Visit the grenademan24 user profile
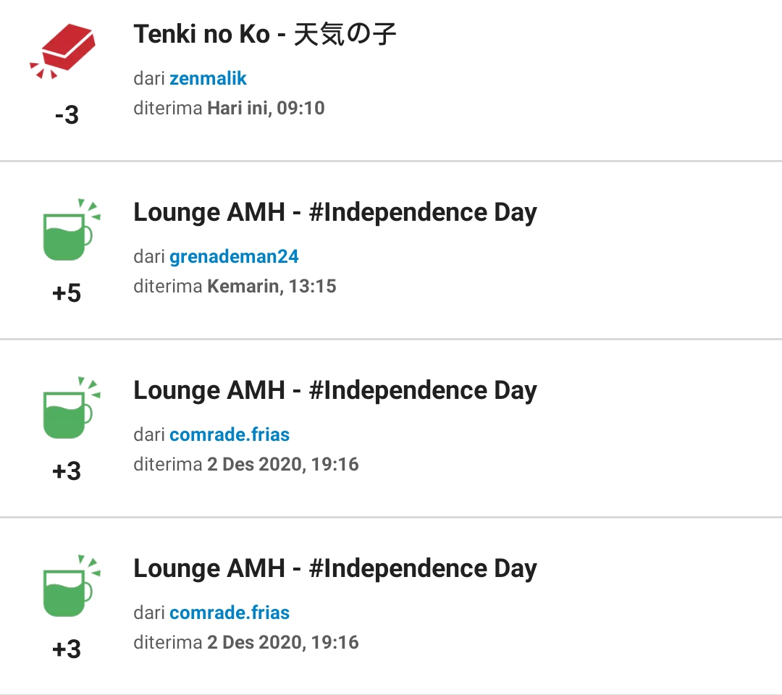 point(234,256)
